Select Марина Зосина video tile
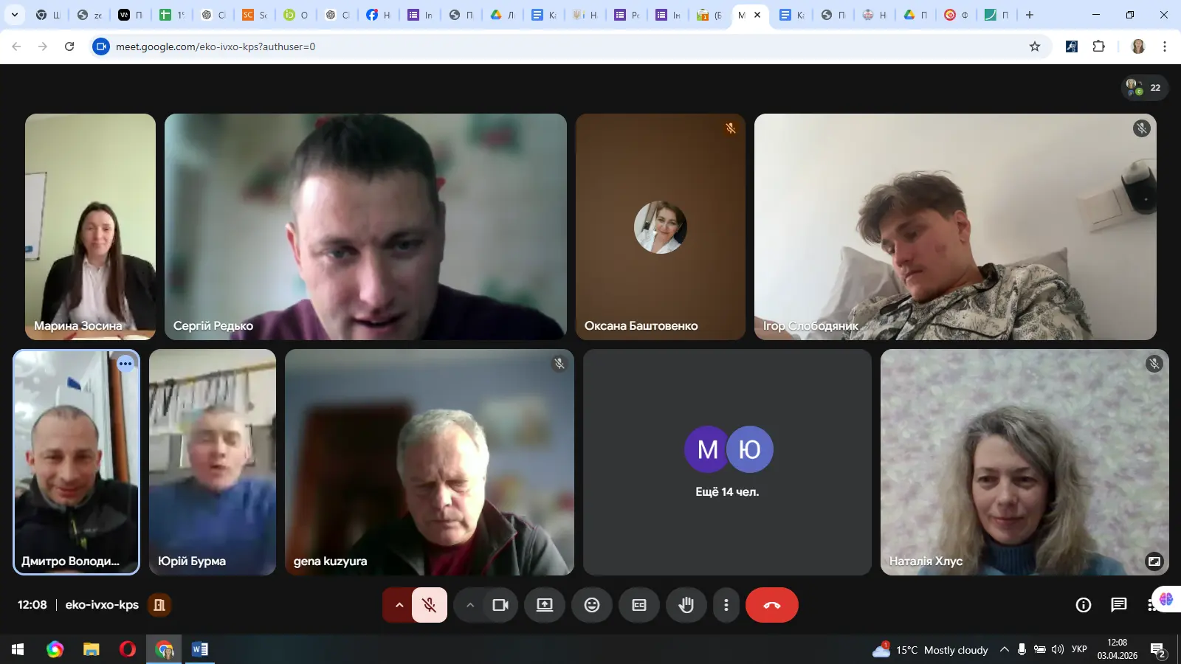This screenshot has width=1181, height=664. point(90,226)
